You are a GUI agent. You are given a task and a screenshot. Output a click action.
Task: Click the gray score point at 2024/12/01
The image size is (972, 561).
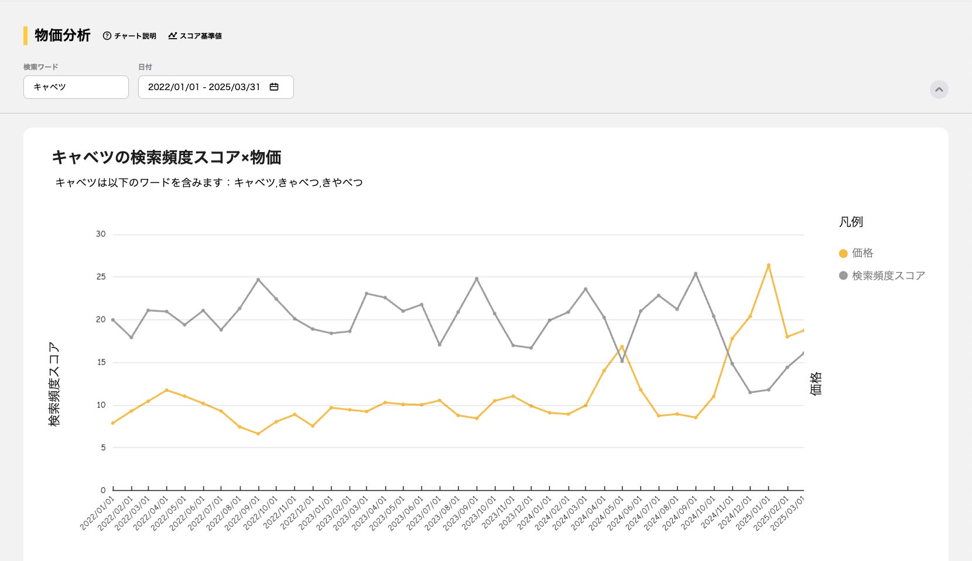click(750, 393)
